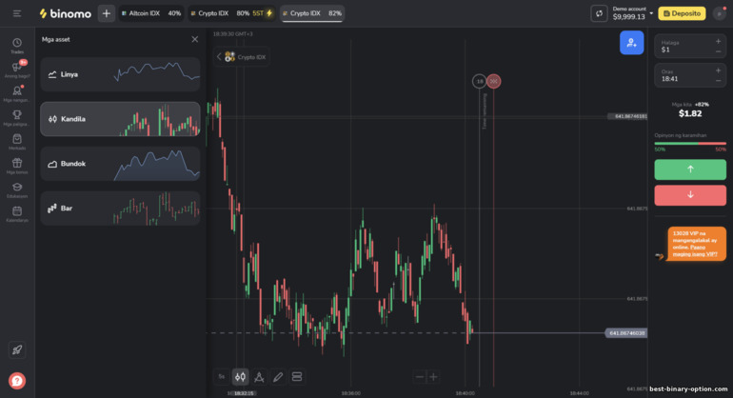This screenshot has height=398, width=733.
Task: Switch to Crypto IDX 82% tab
Action: (312, 13)
